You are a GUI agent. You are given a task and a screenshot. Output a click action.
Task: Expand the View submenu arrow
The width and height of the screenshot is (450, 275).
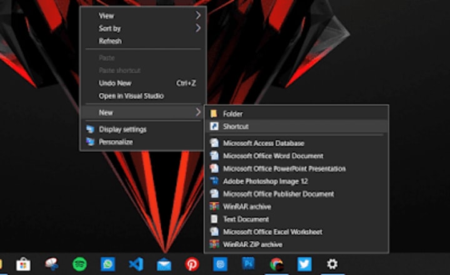click(x=197, y=16)
